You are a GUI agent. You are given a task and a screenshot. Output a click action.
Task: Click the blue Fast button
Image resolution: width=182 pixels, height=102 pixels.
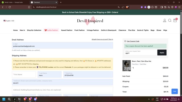point(175,91)
